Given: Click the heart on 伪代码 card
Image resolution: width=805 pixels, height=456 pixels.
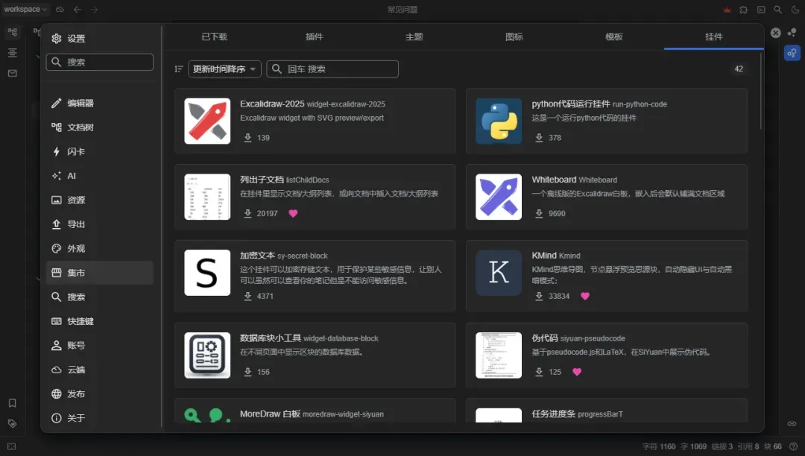Looking at the screenshot, I should click(x=577, y=372).
